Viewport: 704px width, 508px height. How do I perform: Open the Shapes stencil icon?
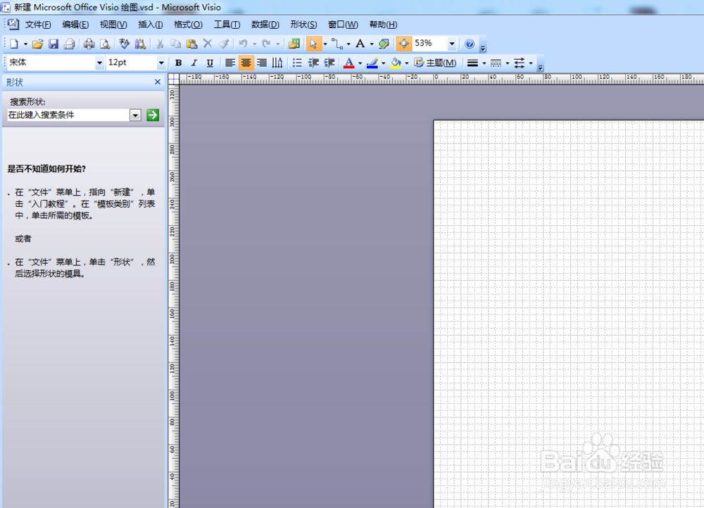coord(294,44)
